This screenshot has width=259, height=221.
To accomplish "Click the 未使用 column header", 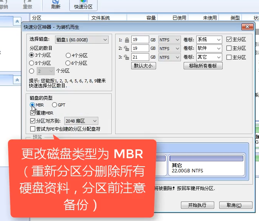I will coord(204,18).
